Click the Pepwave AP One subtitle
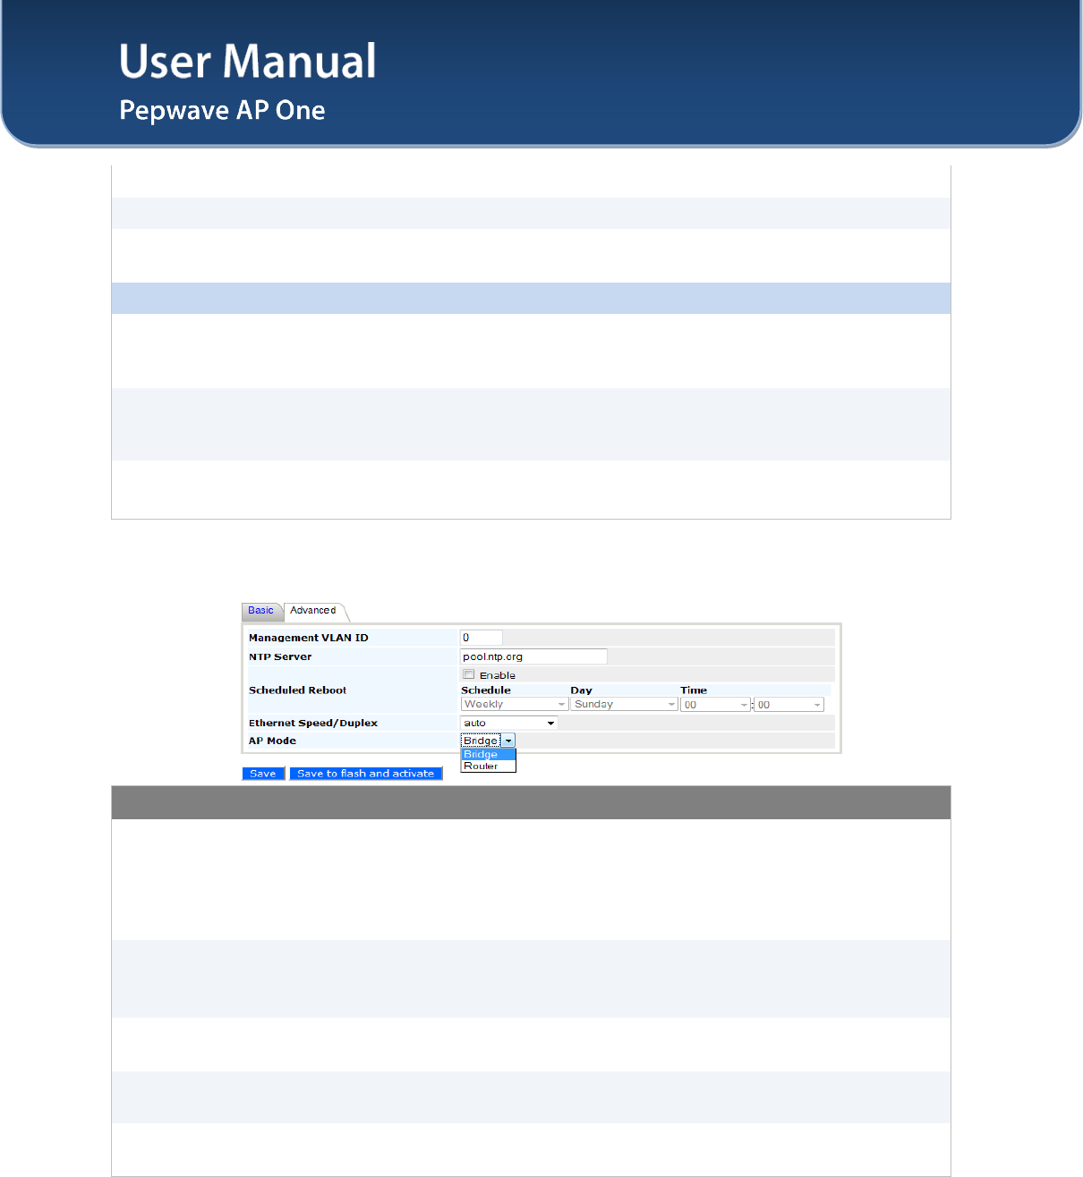 (x=222, y=110)
